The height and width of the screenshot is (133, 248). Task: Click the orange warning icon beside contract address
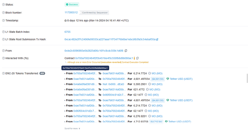134,58
